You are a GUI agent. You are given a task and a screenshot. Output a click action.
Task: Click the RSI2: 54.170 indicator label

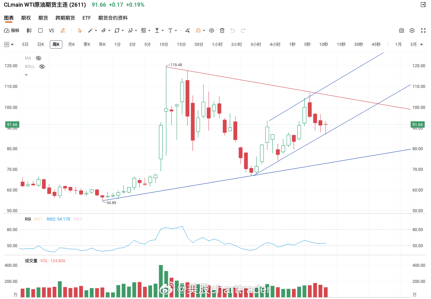pyautogui.click(x=57, y=219)
